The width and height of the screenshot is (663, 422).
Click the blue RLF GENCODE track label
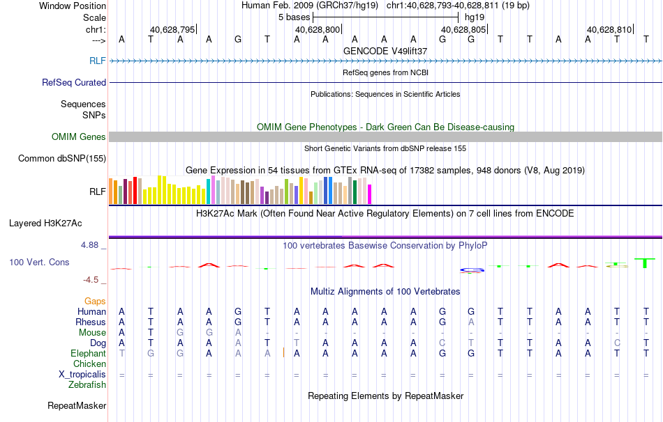(x=97, y=61)
